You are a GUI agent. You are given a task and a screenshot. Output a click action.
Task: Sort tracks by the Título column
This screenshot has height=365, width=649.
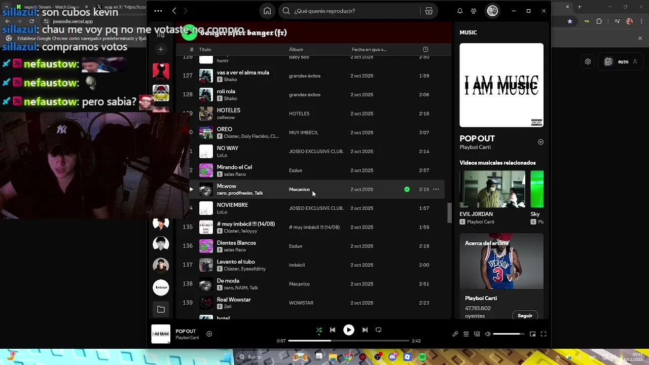[x=205, y=49]
